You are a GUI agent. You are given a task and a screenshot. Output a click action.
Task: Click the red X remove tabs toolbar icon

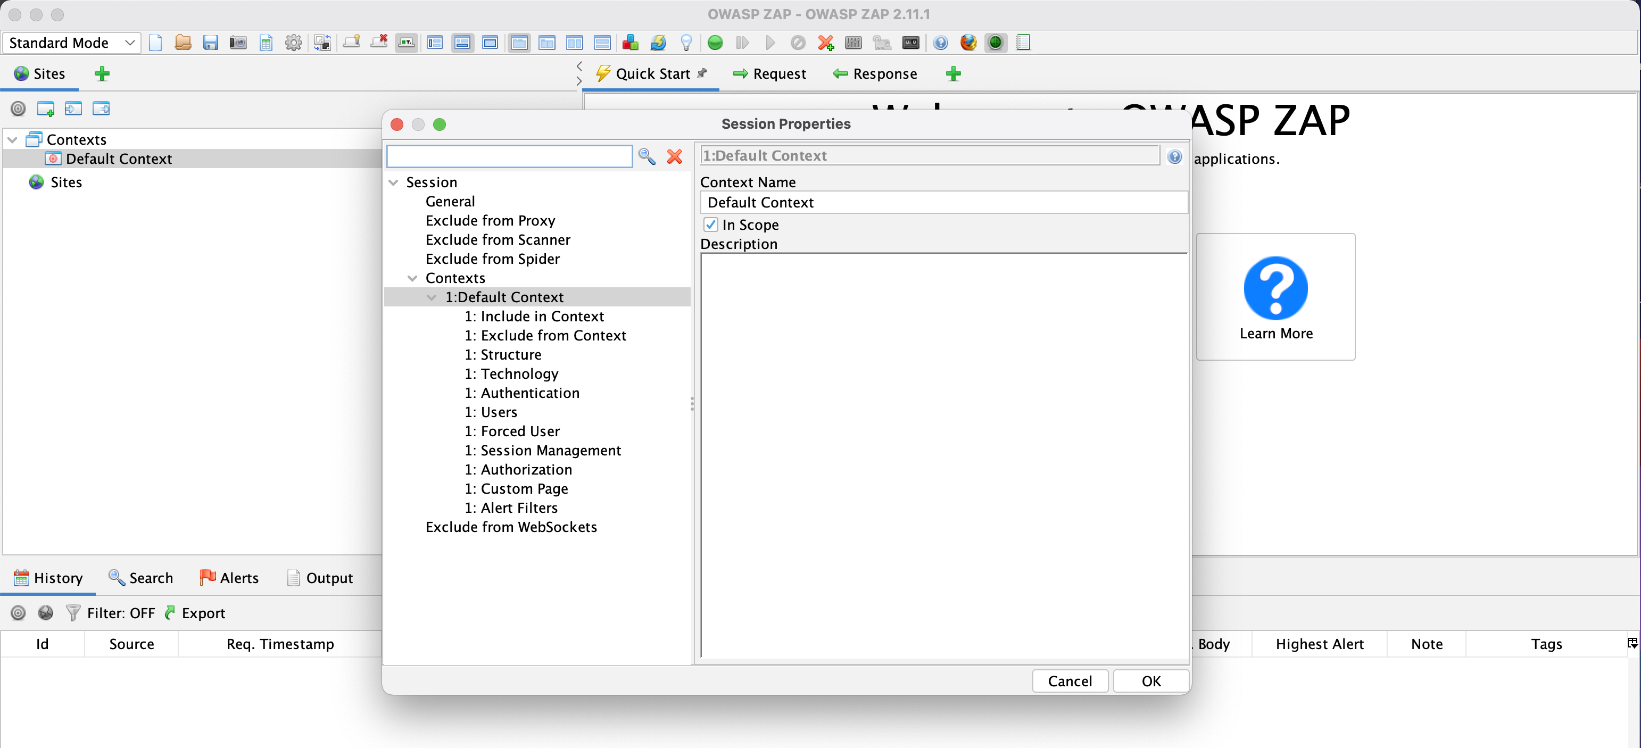tap(379, 43)
